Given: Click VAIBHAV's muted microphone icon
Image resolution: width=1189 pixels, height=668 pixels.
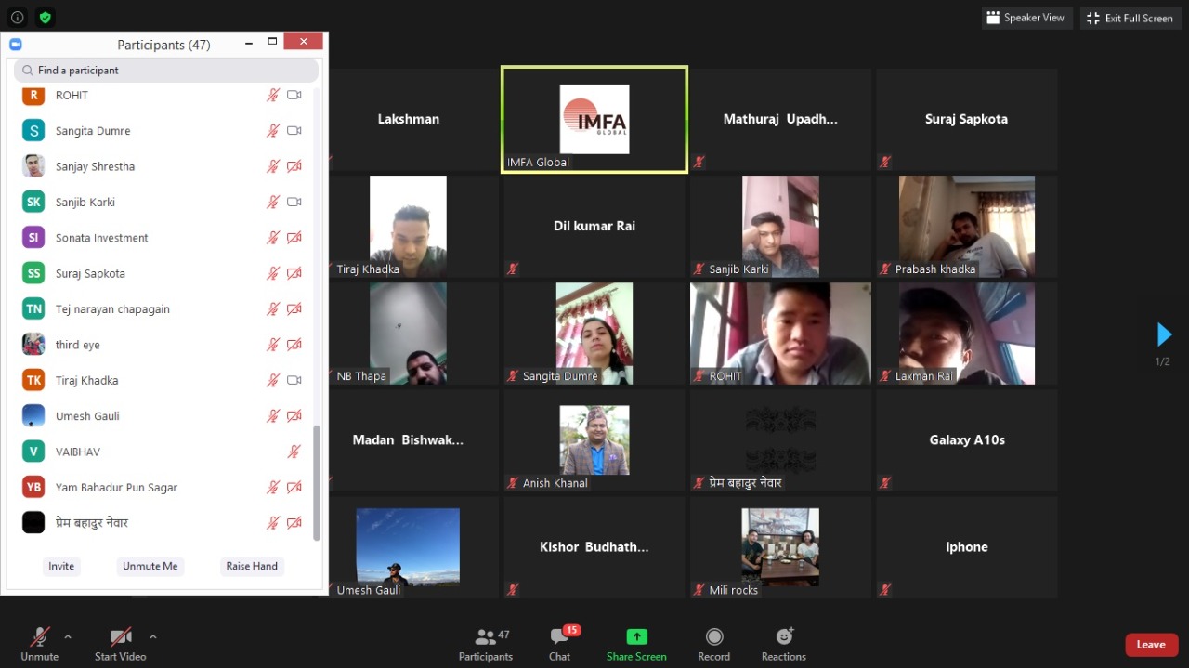Looking at the screenshot, I should tap(294, 452).
